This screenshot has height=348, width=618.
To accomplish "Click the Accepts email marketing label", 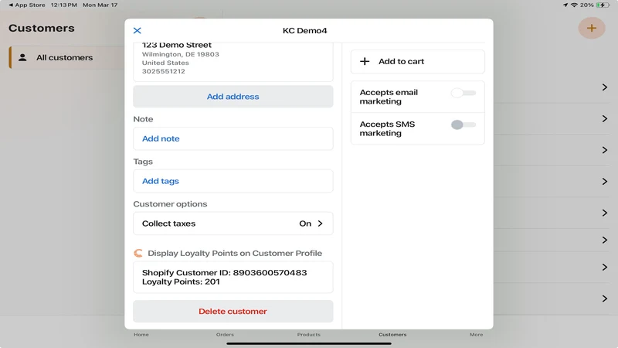I will [x=389, y=97].
